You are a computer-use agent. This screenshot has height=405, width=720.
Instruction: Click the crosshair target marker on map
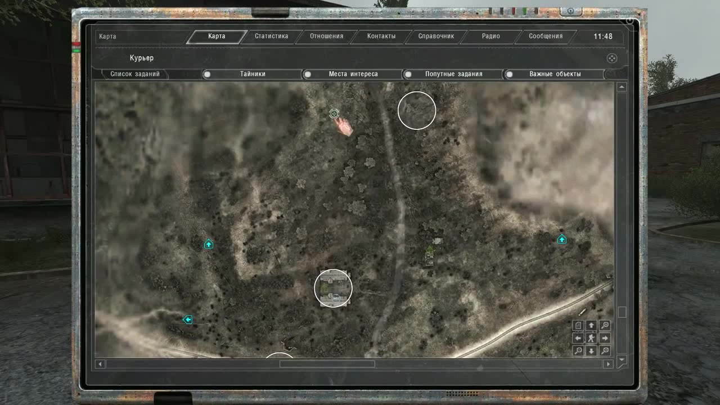pos(334,114)
